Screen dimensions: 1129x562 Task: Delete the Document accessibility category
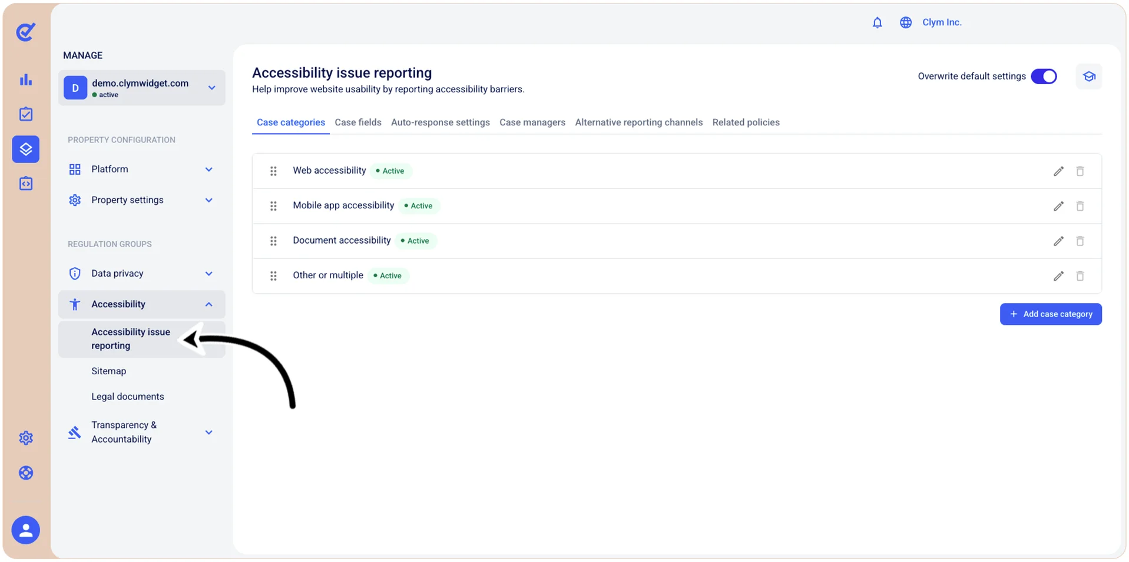pyautogui.click(x=1080, y=241)
